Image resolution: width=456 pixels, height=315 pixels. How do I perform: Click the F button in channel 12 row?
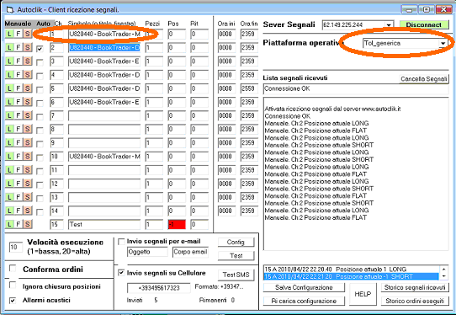(x=19, y=184)
